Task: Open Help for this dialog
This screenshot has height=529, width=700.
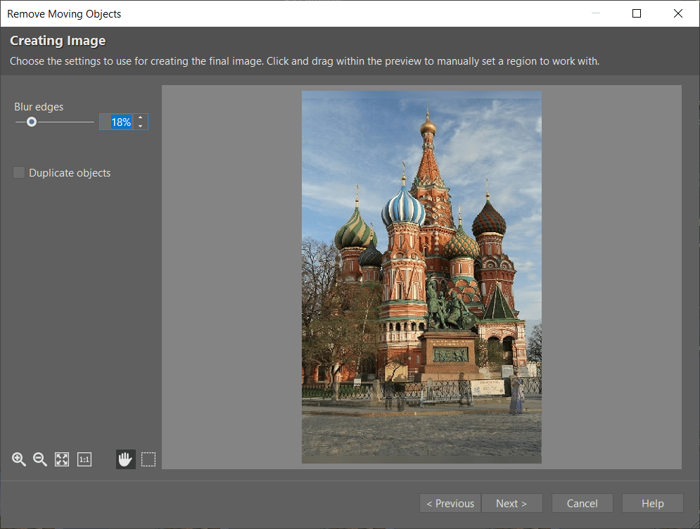Action: coord(652,503)
